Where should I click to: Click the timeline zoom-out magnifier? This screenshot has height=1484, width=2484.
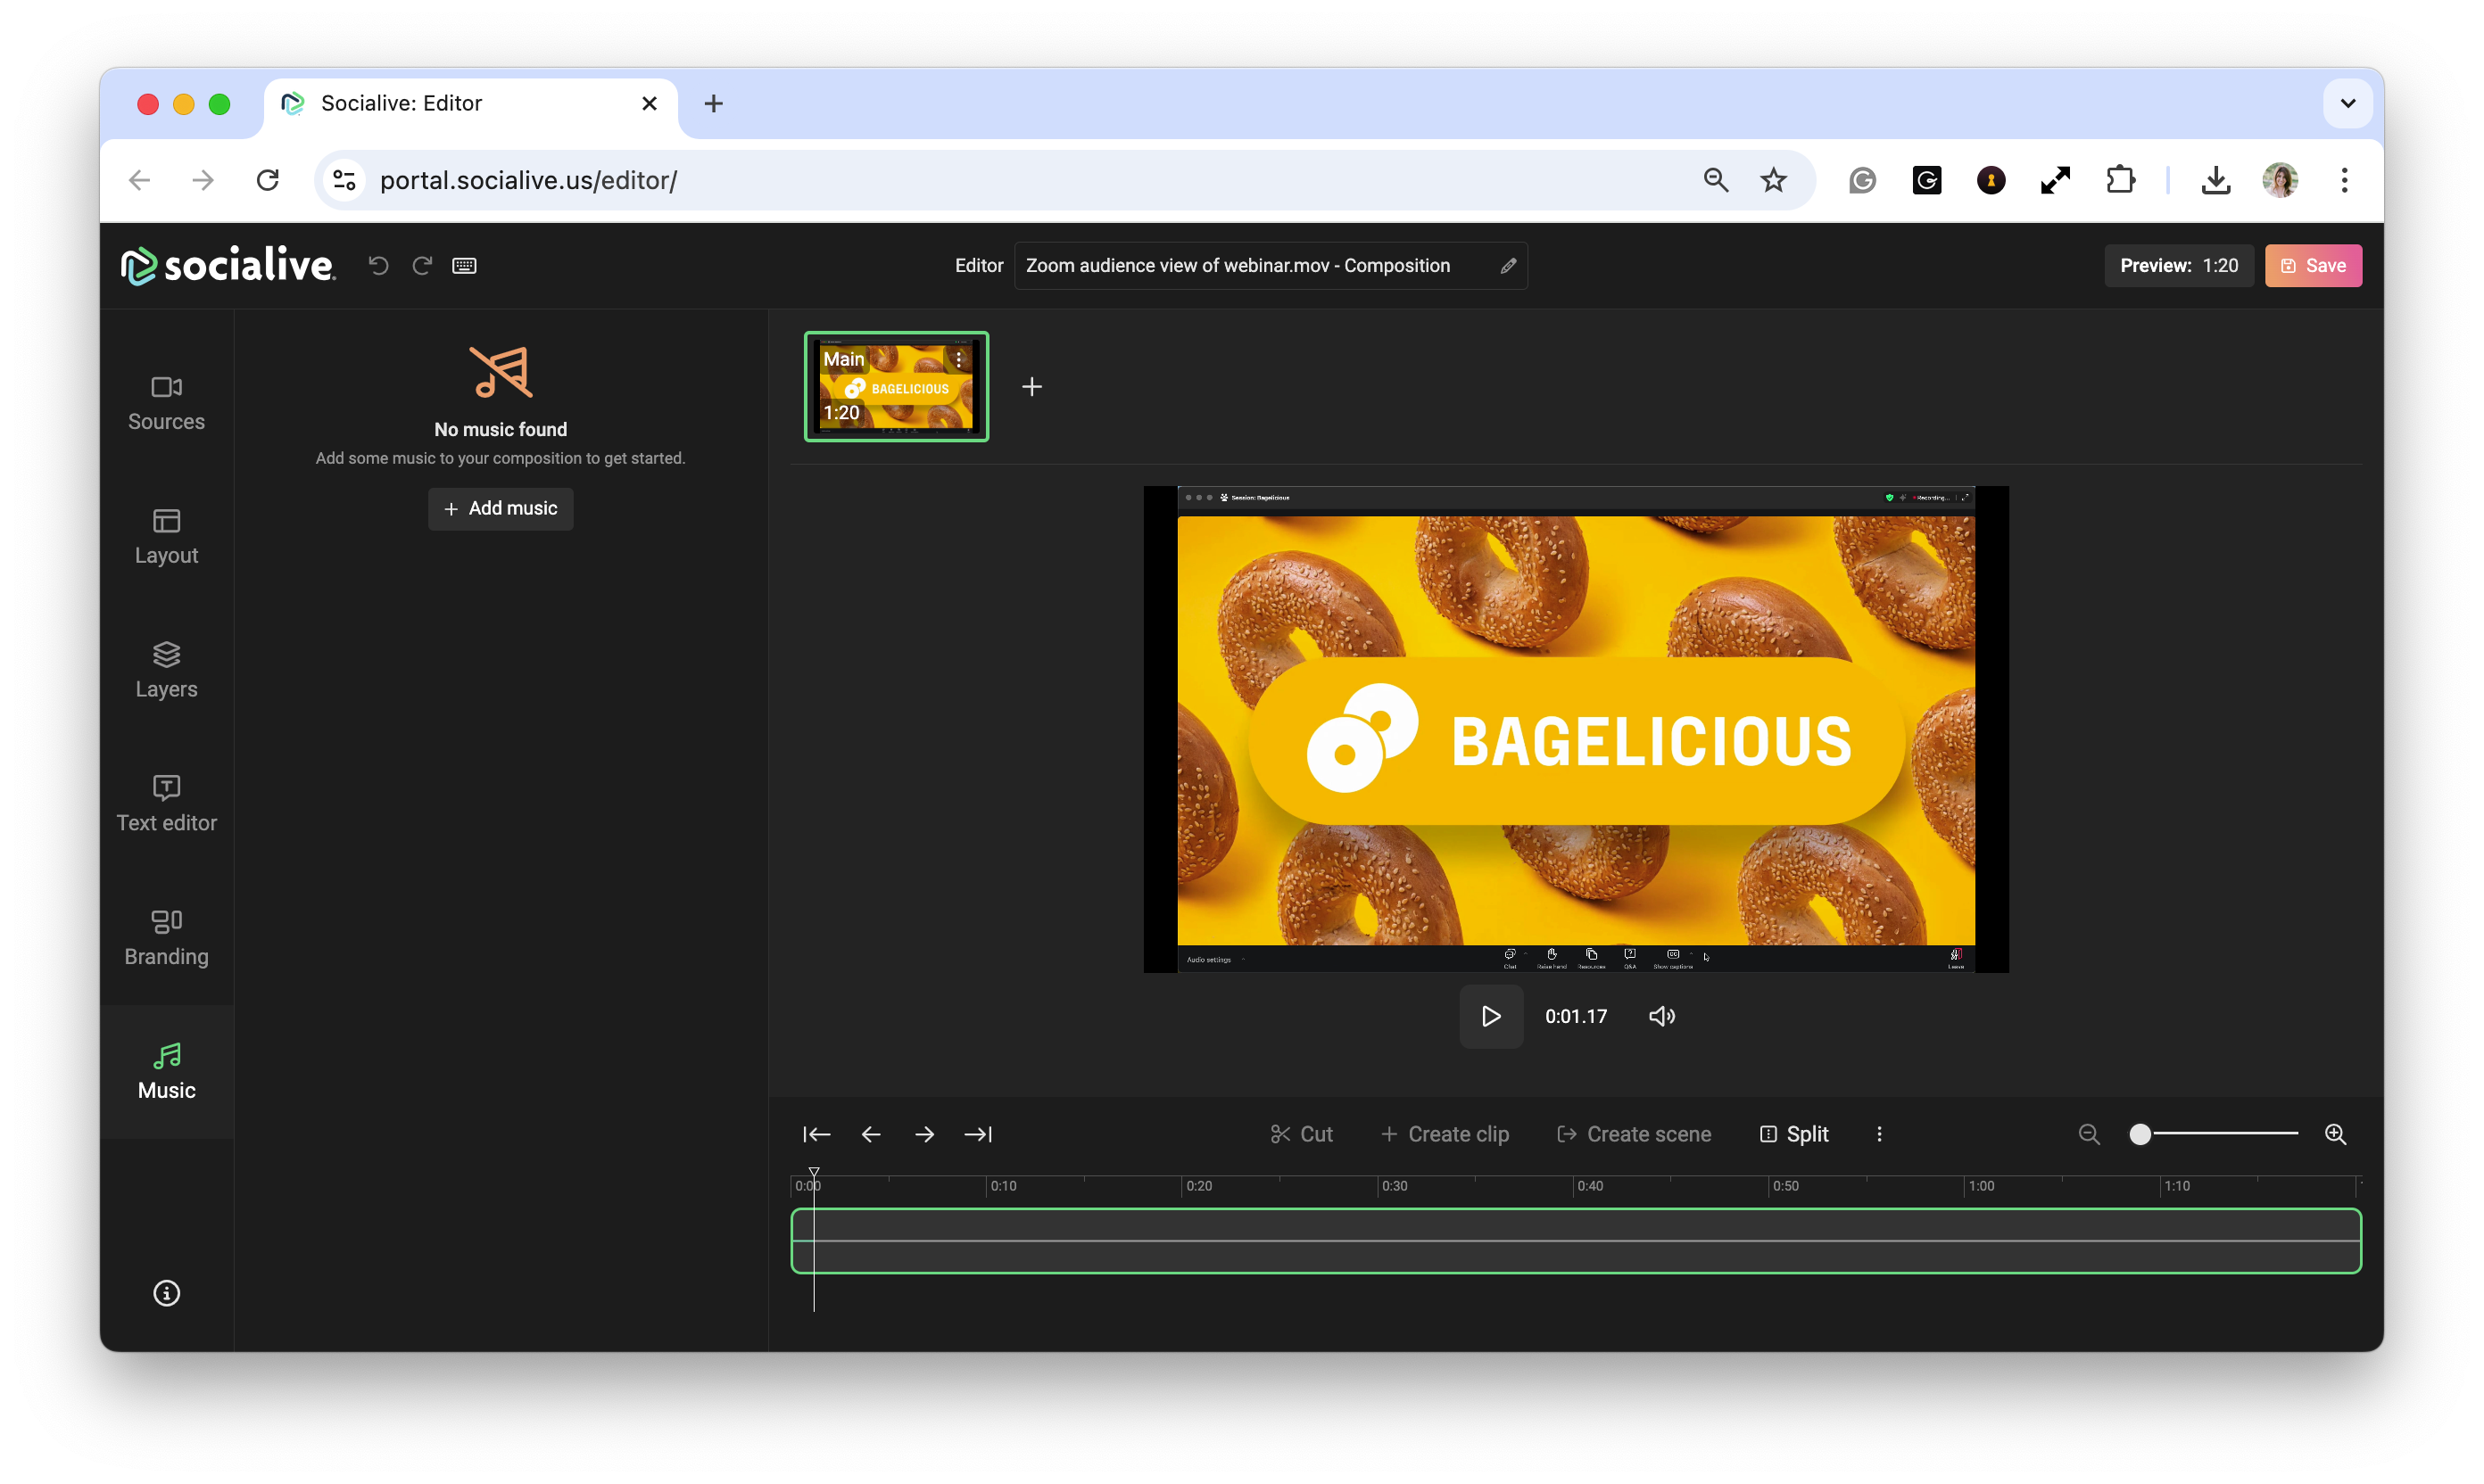tap(2089, 1134)
